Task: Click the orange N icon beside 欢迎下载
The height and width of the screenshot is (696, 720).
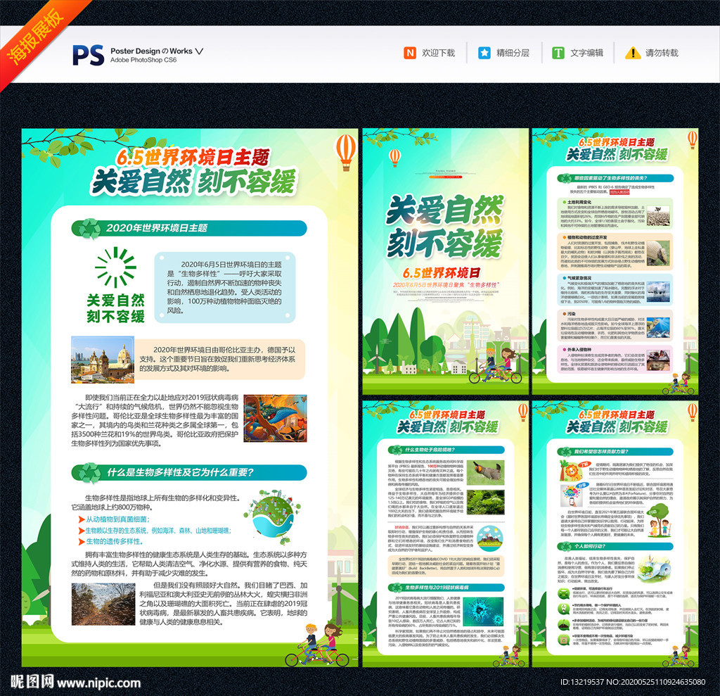Action: click(409, 53)
